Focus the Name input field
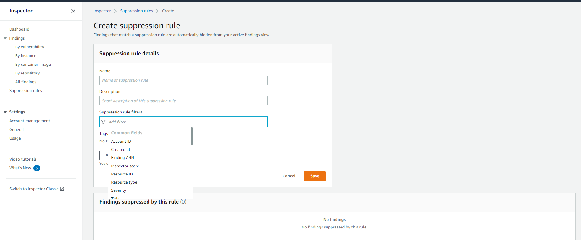Screen dimensions: 581x240 pyautogui.click(x=183, y=80)
